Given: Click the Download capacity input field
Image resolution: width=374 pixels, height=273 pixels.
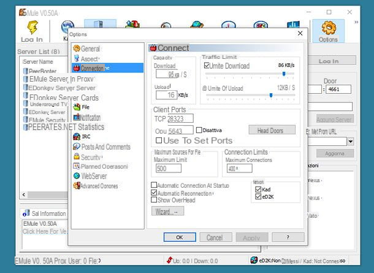Looking at the screenshot, I should point(167,74).
